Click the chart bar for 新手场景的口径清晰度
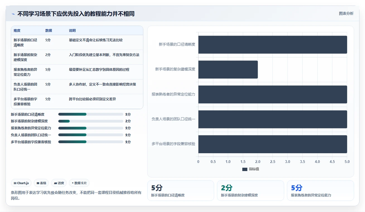This screenshot has height=212, width=365. click(273, 45)
